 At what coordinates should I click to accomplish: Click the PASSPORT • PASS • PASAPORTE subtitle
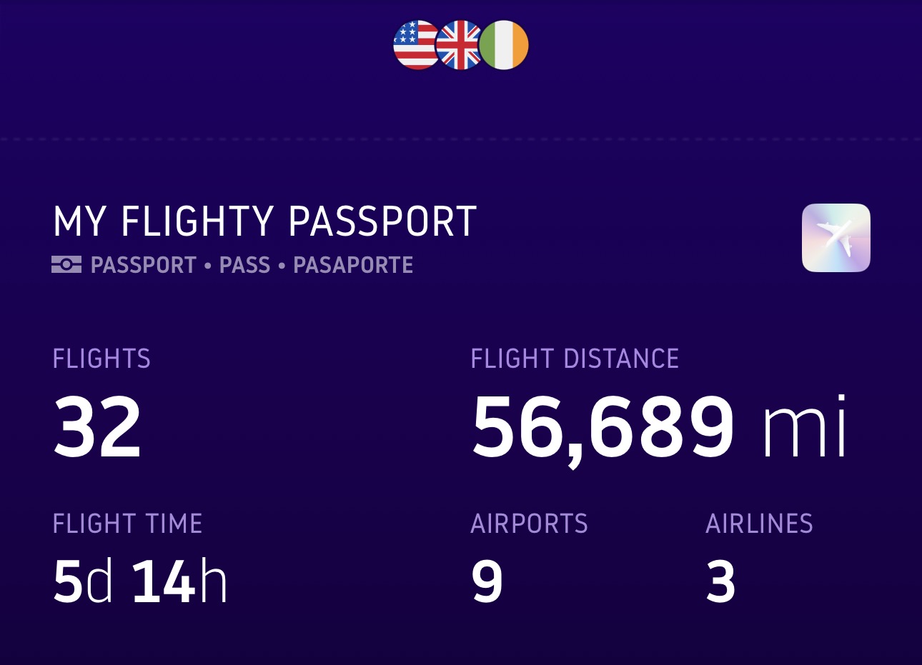click(x=250, y=264)
